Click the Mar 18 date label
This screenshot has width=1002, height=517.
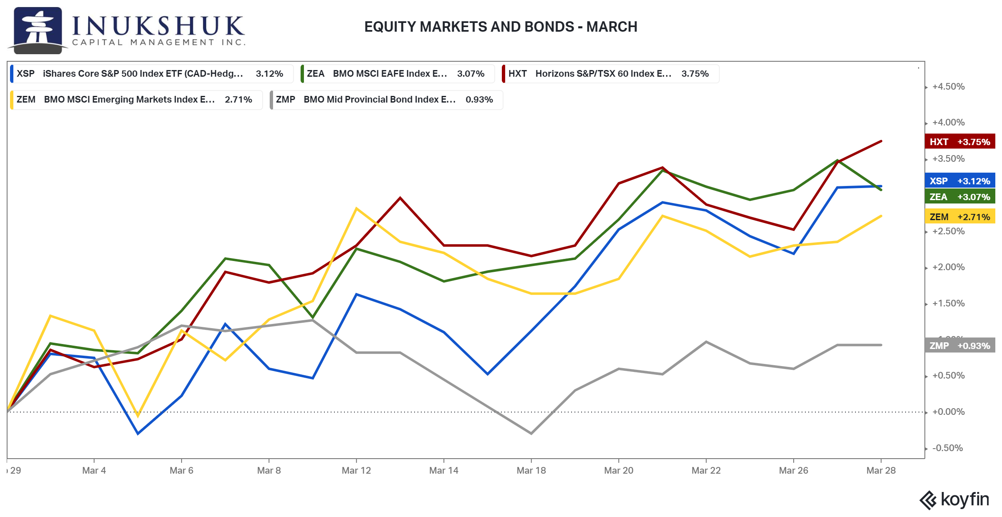(x=531, y=470)
